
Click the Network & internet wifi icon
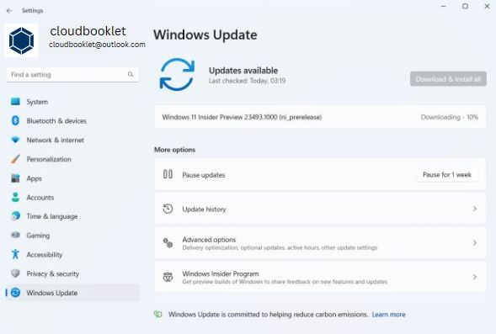point(15,140)
